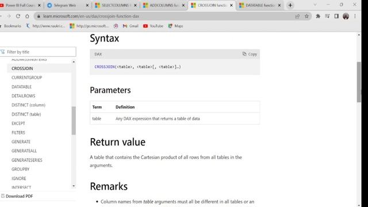
Task: Close the Telegram Web tab
Action: tap(87, 5)
